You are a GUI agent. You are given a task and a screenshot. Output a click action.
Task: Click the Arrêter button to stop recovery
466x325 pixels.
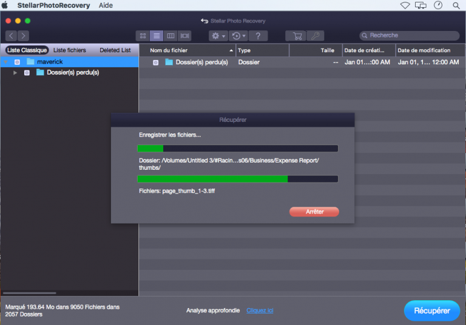[314, 212]
